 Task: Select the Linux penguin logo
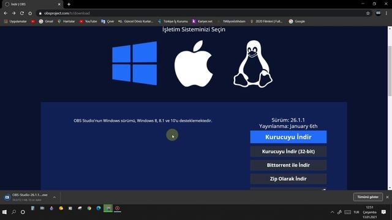click(253, 64)
